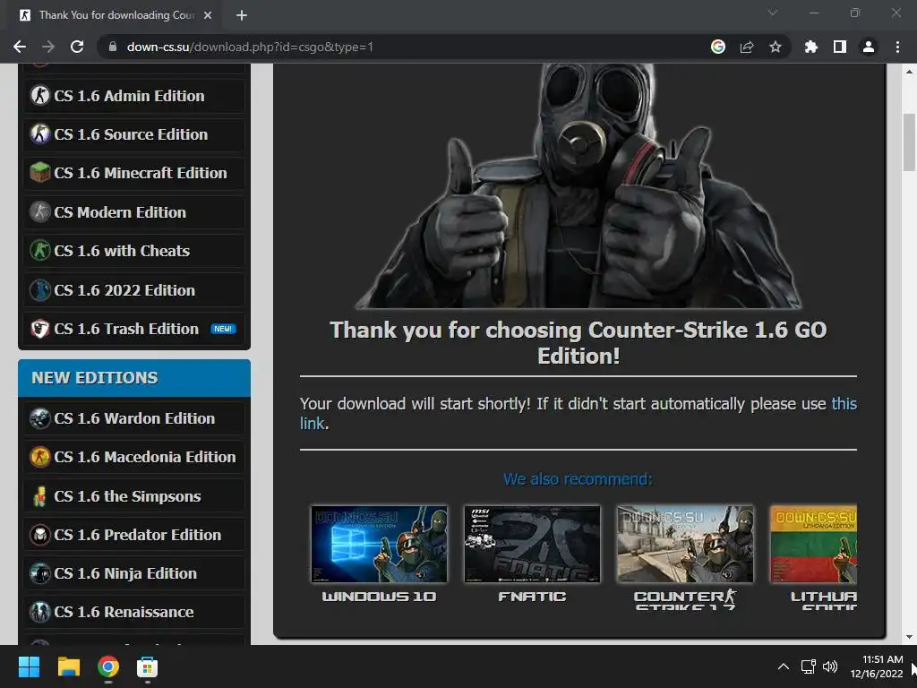Click the 'We also recommend:' heading

click(x=578, y=479)
